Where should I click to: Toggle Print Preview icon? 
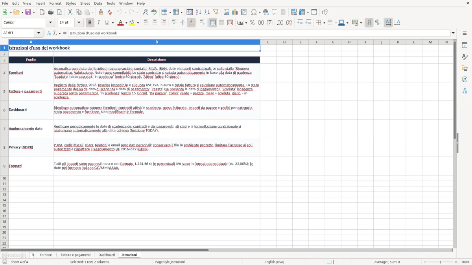(59, 12)
